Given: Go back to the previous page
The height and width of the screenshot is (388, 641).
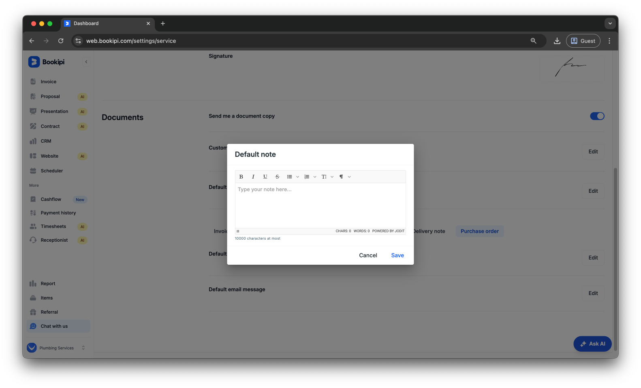Looking at the screenshot, I should (32, 41).
